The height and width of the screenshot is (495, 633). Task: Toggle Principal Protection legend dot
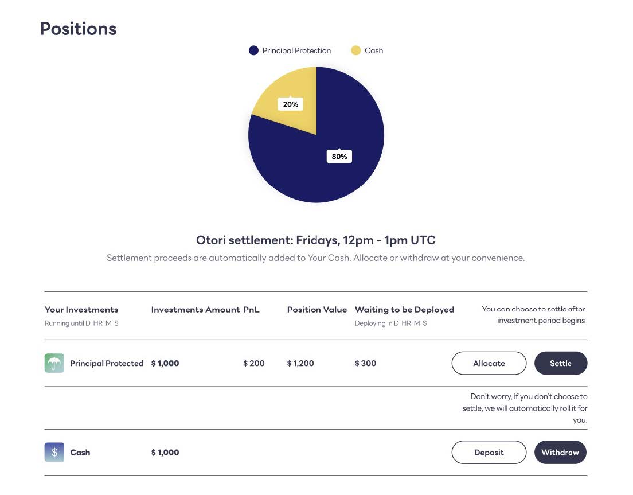click(x=253, y=50)
